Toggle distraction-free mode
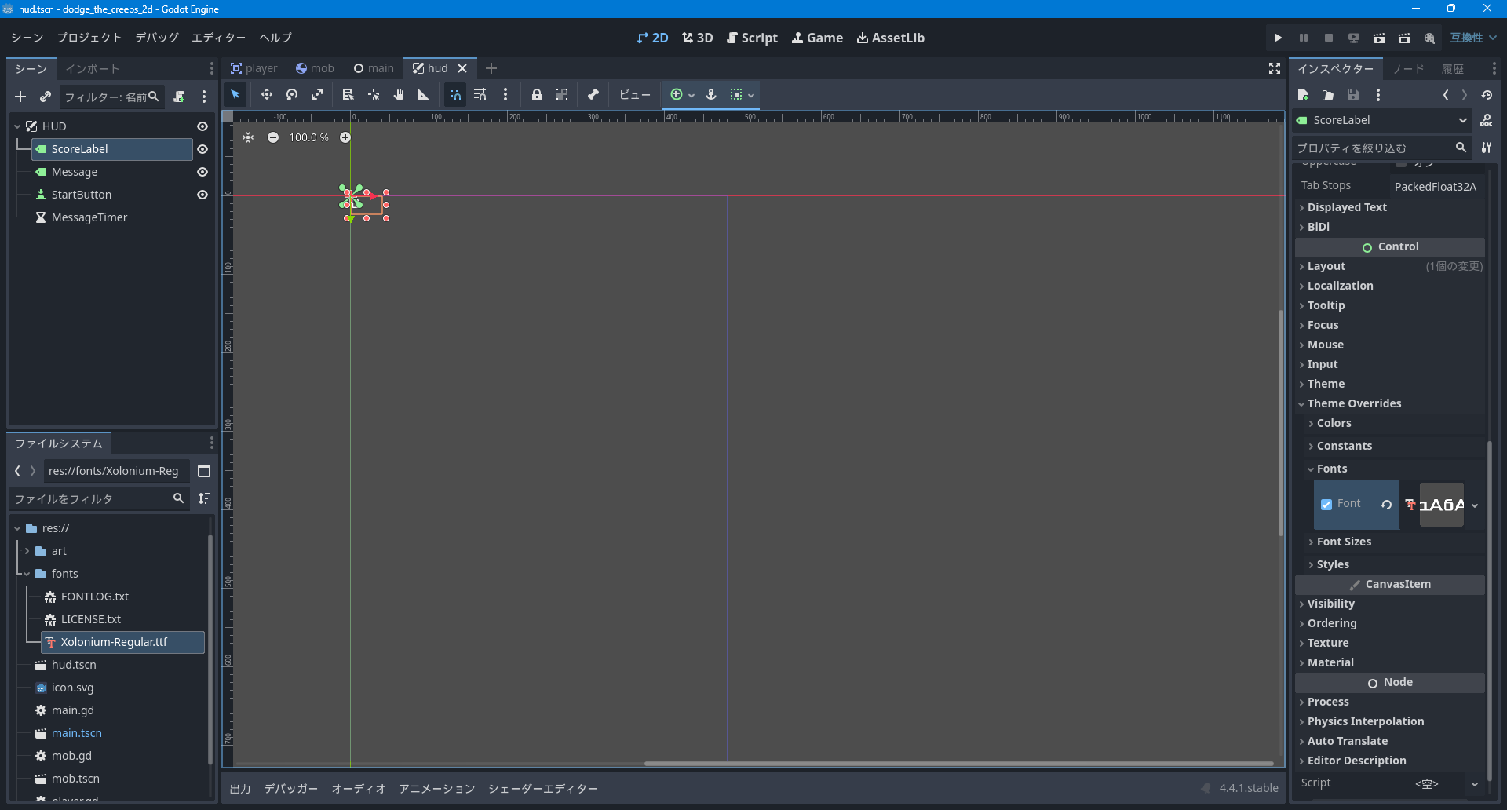1507x810 pixels. [1275, 69]
